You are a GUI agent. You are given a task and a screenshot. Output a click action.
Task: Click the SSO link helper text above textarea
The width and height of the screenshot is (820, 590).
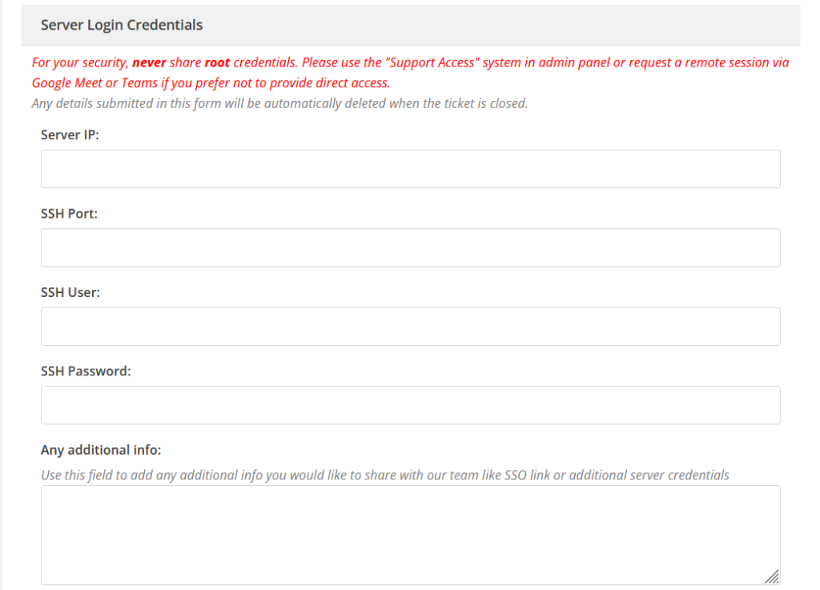click(x=384, y=475)
